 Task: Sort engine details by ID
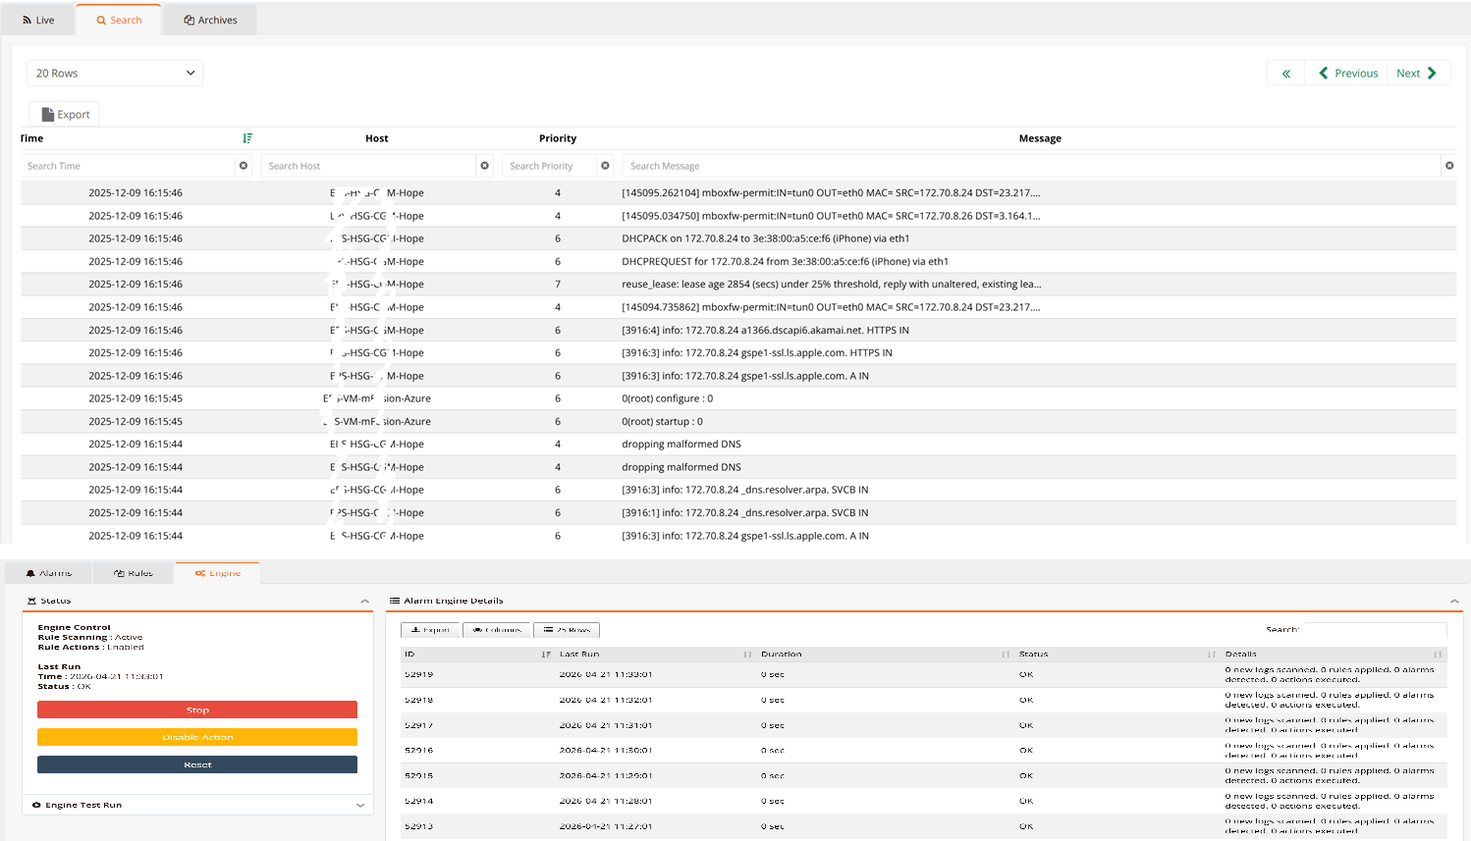coord(476,654)
